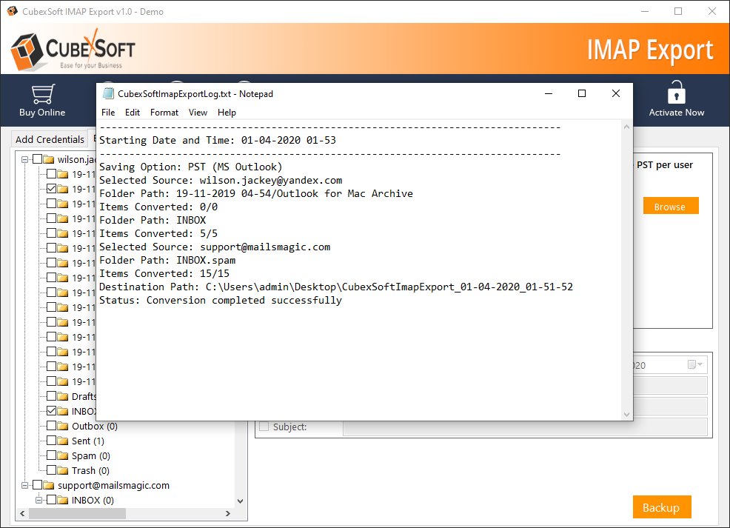
Task: Tick the Drafts folder checkbox
Action: [x=51, y=395]
